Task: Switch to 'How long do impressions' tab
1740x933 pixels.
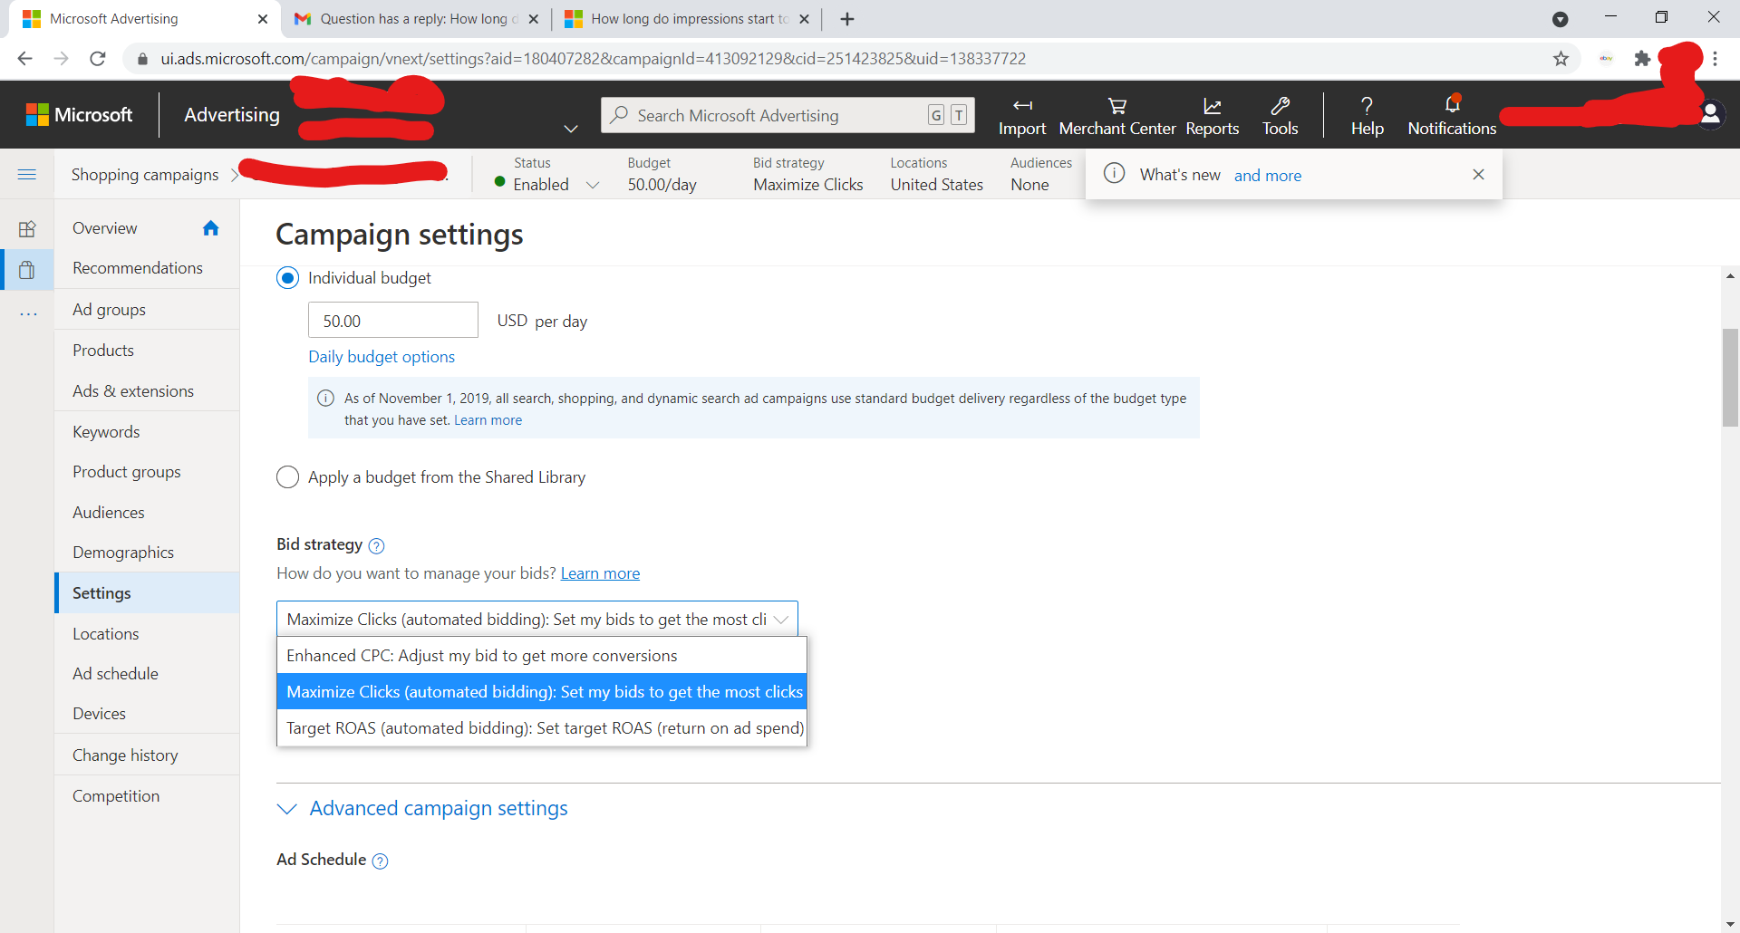Action: (x=686, y=19)
